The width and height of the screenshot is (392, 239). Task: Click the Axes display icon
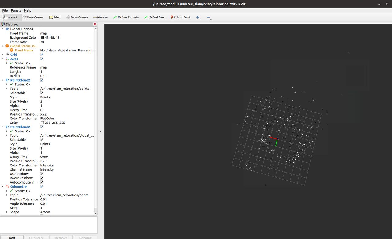[x=7, y=59]
